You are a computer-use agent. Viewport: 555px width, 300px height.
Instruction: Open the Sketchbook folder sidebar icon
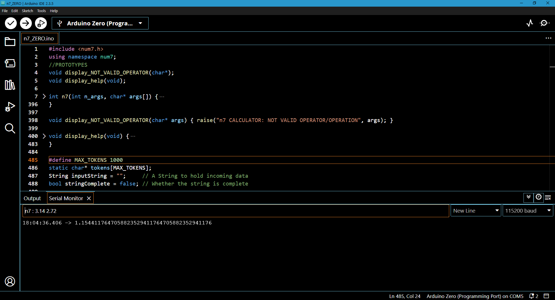point(10,42)
